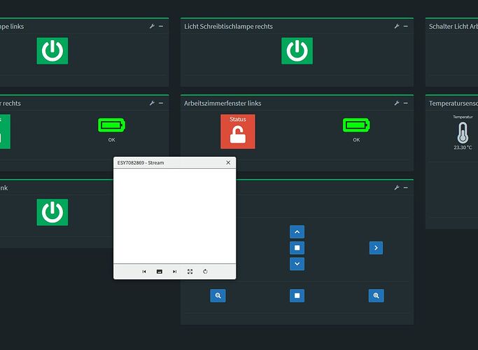The width and height of the screenshot is (478, 350).
Task: Reload the stream with the refresh icon
Action: click(205, 272)
